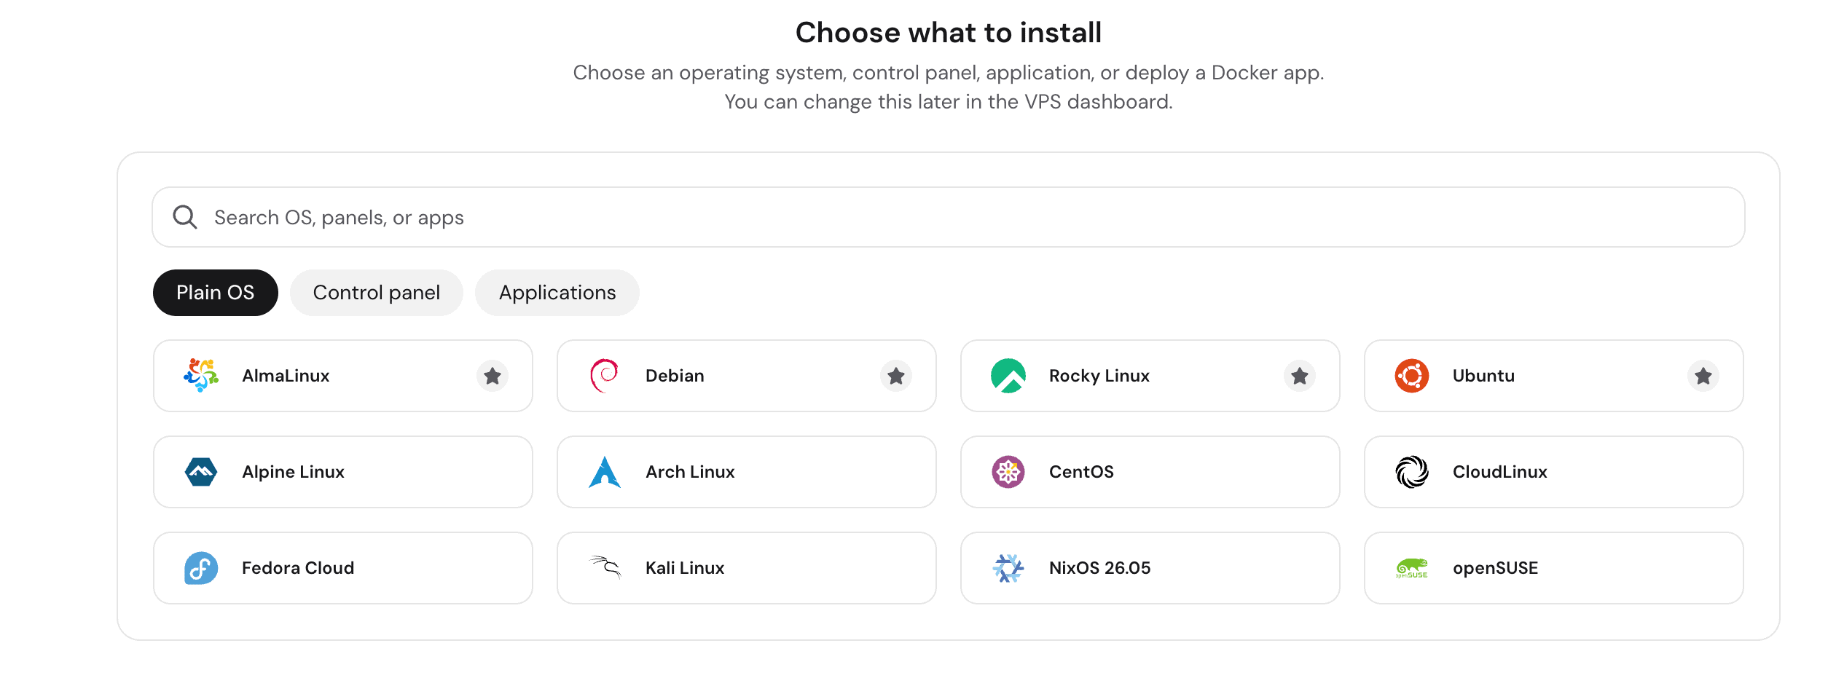
Task: Click the Fedora Cloud logo
Action: 201,568
